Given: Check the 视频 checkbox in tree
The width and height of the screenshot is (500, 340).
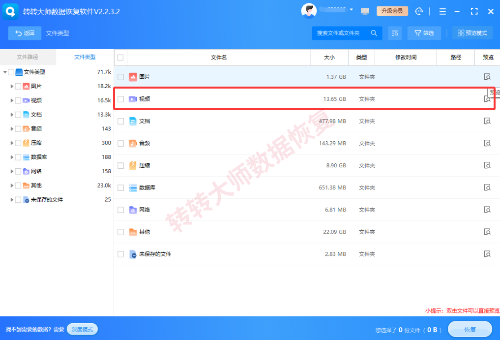Looking at the screenshot, I should (18, 100).
